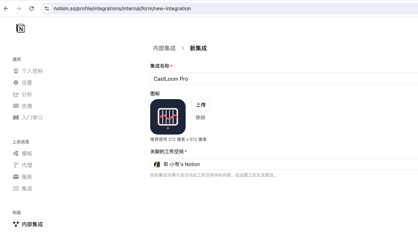Click the 代理 icon
Image resolution: width=418 pixels, height=234 pixels.
(16, 165)
